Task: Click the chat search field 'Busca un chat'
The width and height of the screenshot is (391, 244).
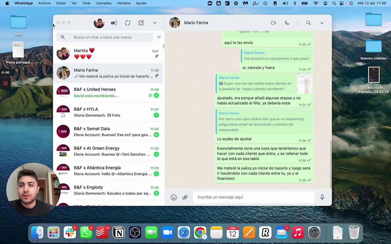Action: [x=105, y=37]
